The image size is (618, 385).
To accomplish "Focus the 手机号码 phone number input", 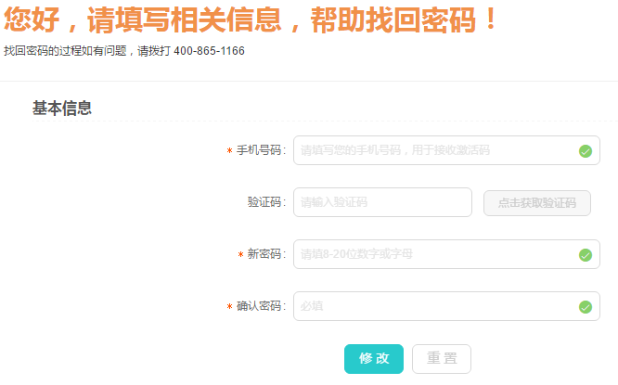I will [x=446, y=150].
